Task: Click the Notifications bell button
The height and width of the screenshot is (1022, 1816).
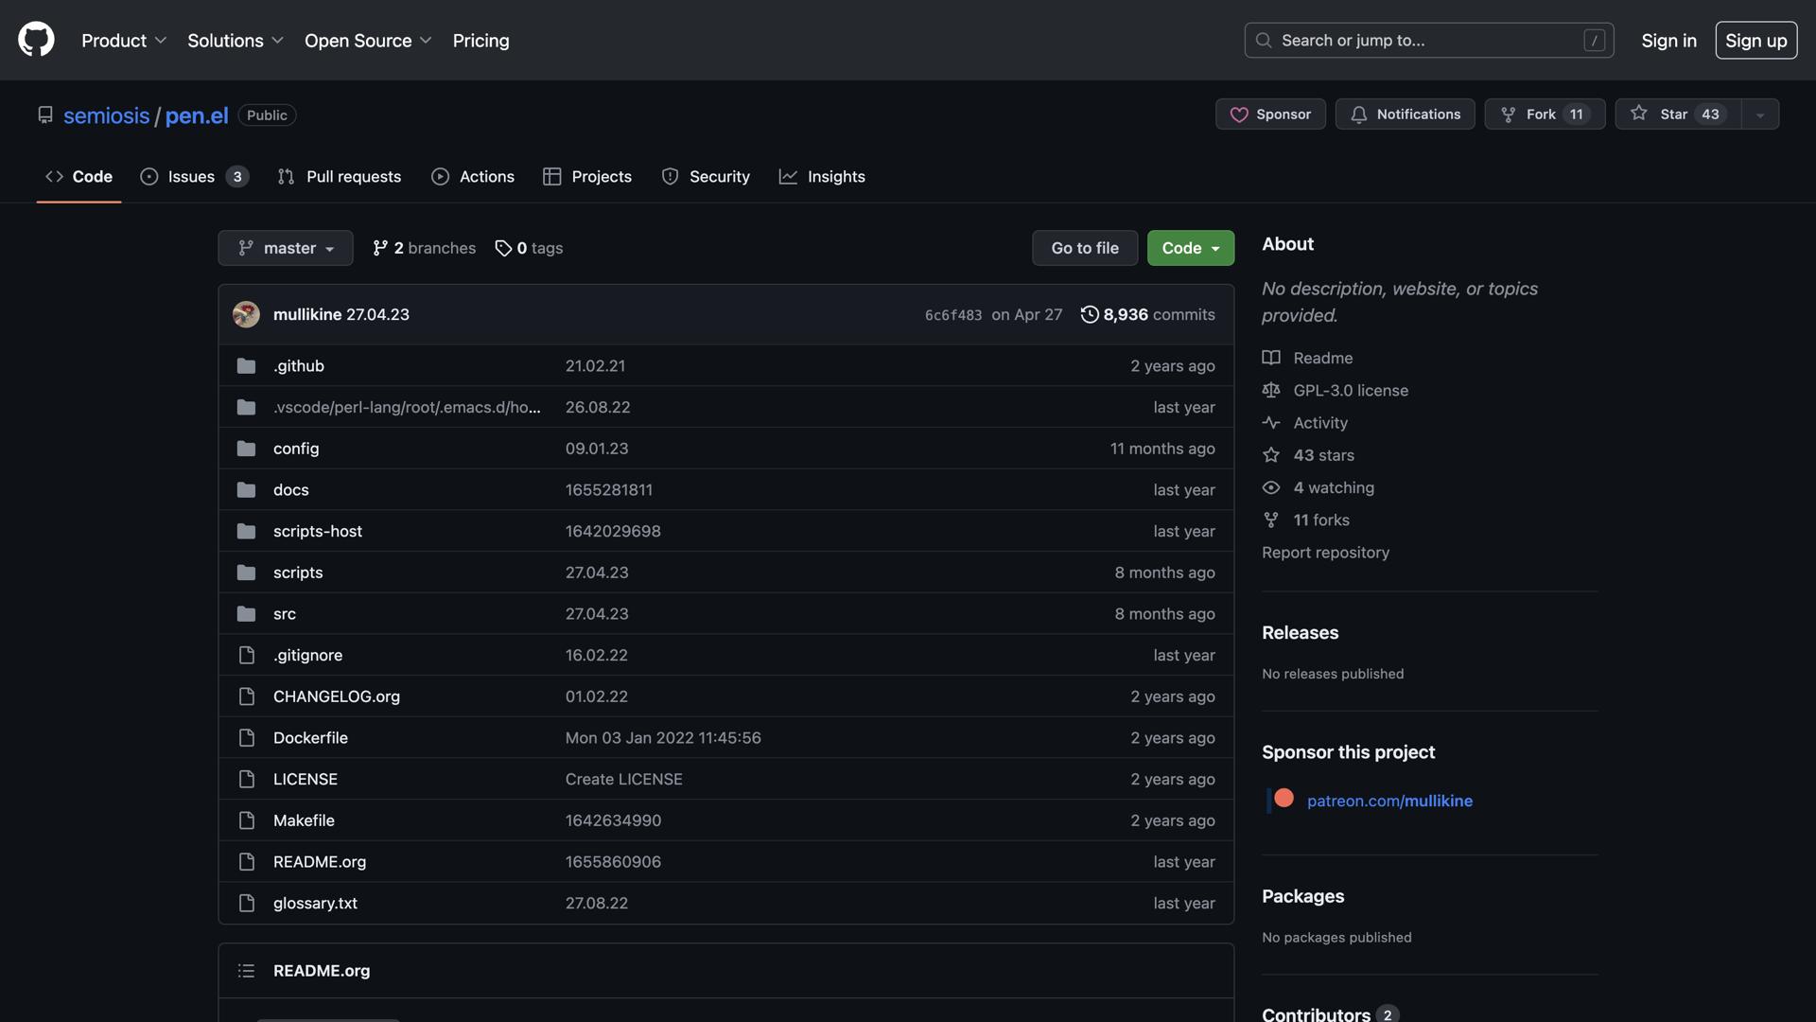Action: [x=1405, y=115]
